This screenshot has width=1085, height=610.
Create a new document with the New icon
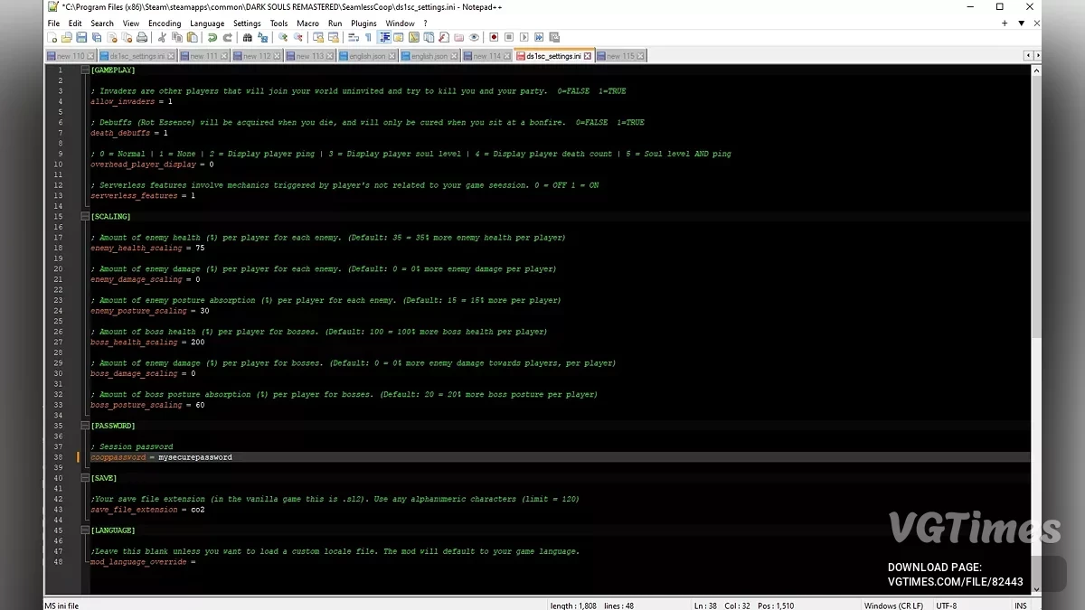pyautogui.click(x=52, y=37)
